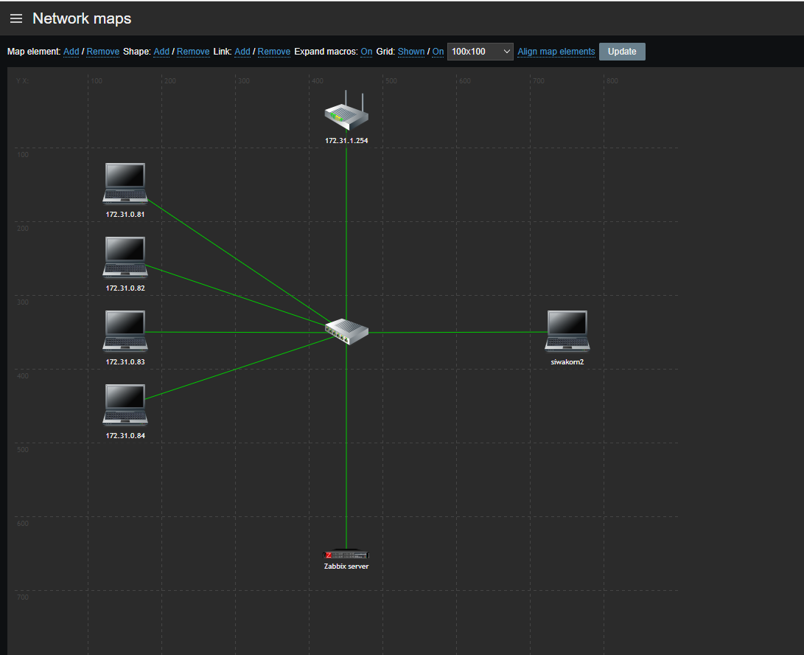Viewport: 804px width, 655px height.
Task: Toggle grid visibility Shown
Action: (x=411, y=52)
